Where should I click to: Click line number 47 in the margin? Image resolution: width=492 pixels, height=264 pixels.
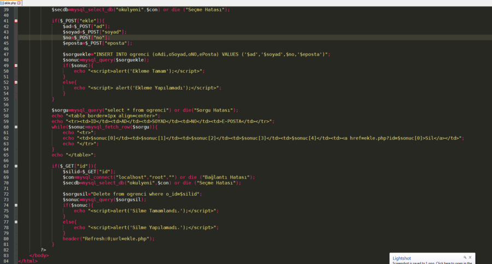point(6,54)
